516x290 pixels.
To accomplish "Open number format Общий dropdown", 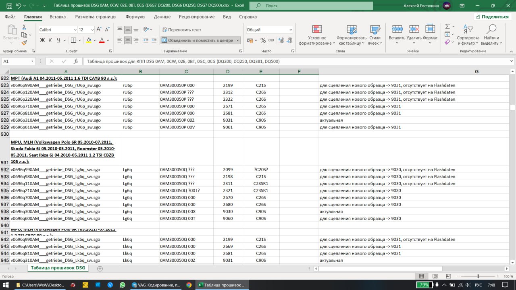I will [x=291, y=30].
